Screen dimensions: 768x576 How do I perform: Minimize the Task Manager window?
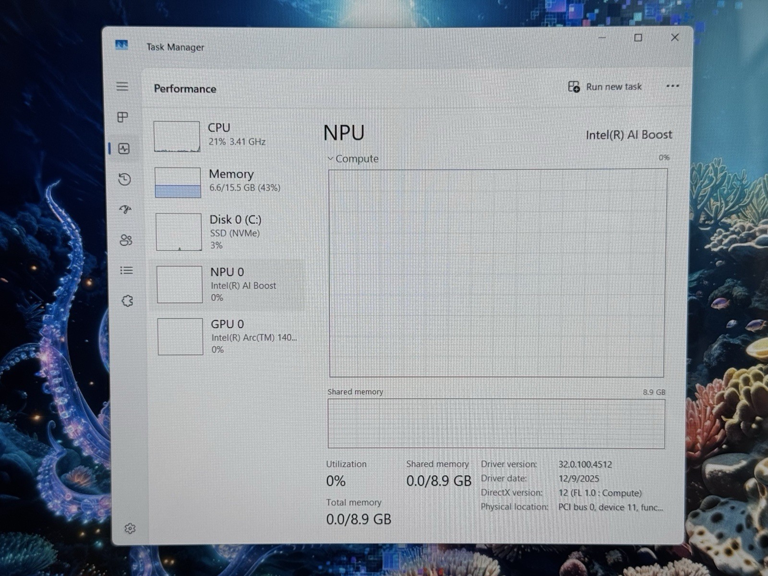click(602, 37)
